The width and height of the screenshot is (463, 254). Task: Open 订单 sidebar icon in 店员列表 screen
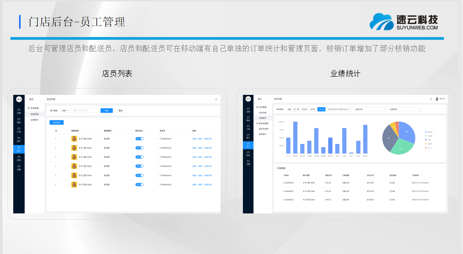click(x=19, y=130)
